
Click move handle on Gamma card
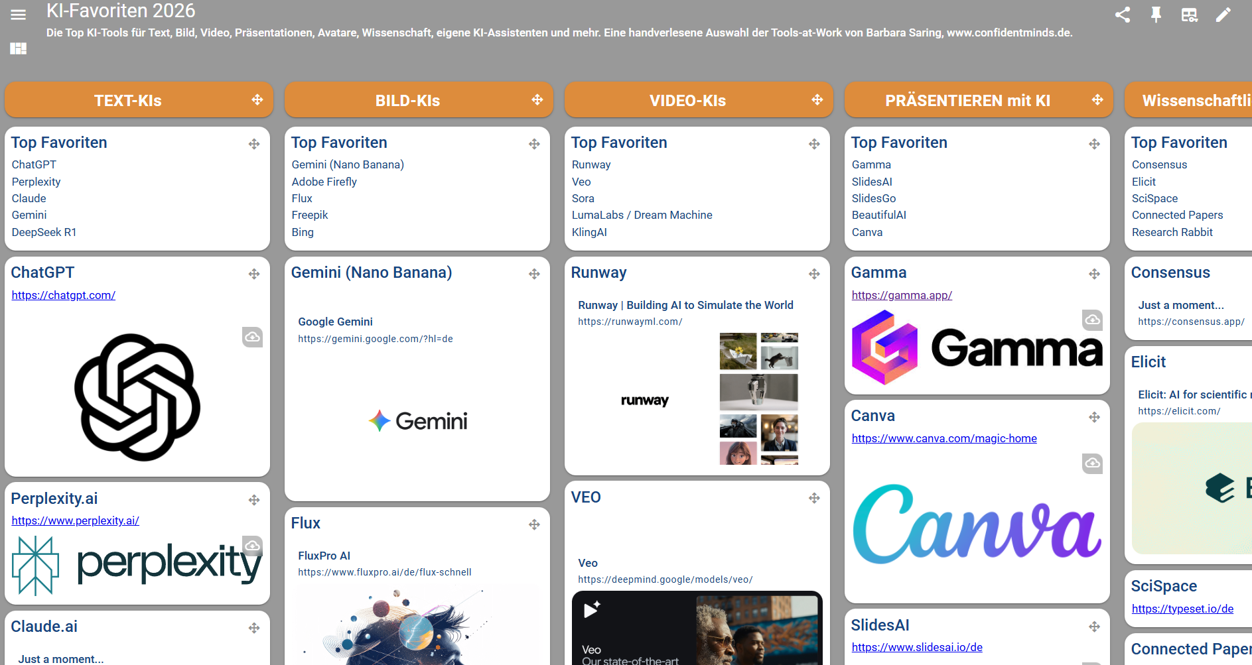coord(1094,274)
